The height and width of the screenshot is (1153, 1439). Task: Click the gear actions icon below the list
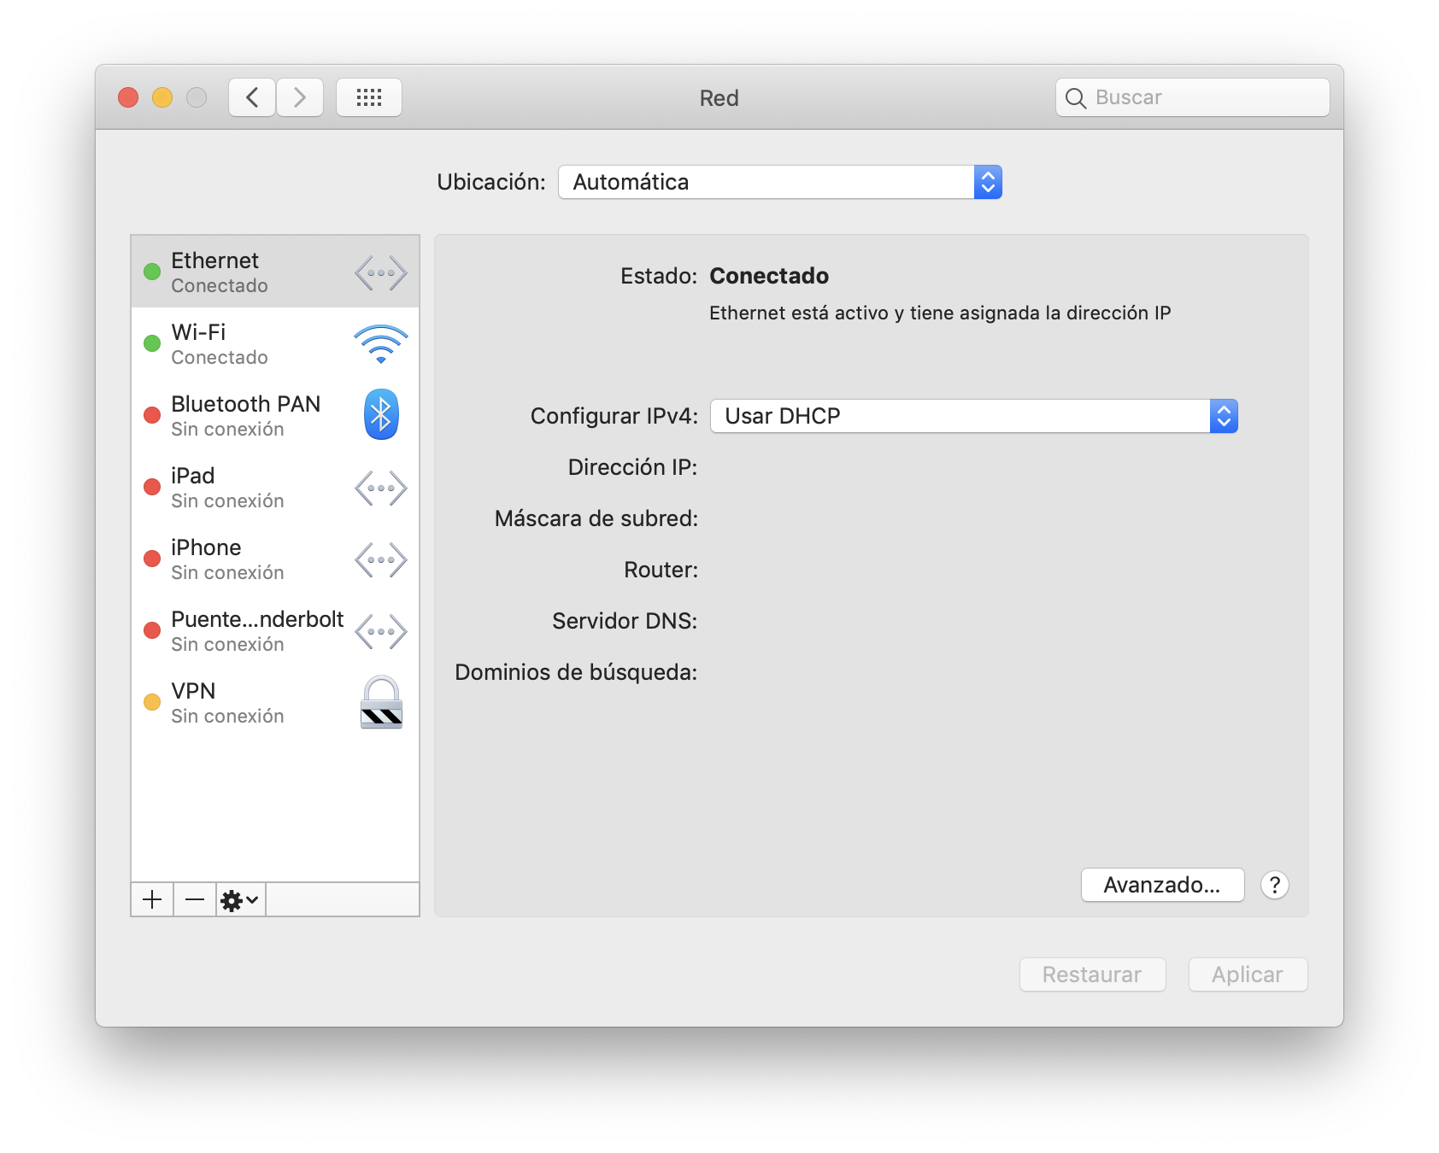[239, 899]
